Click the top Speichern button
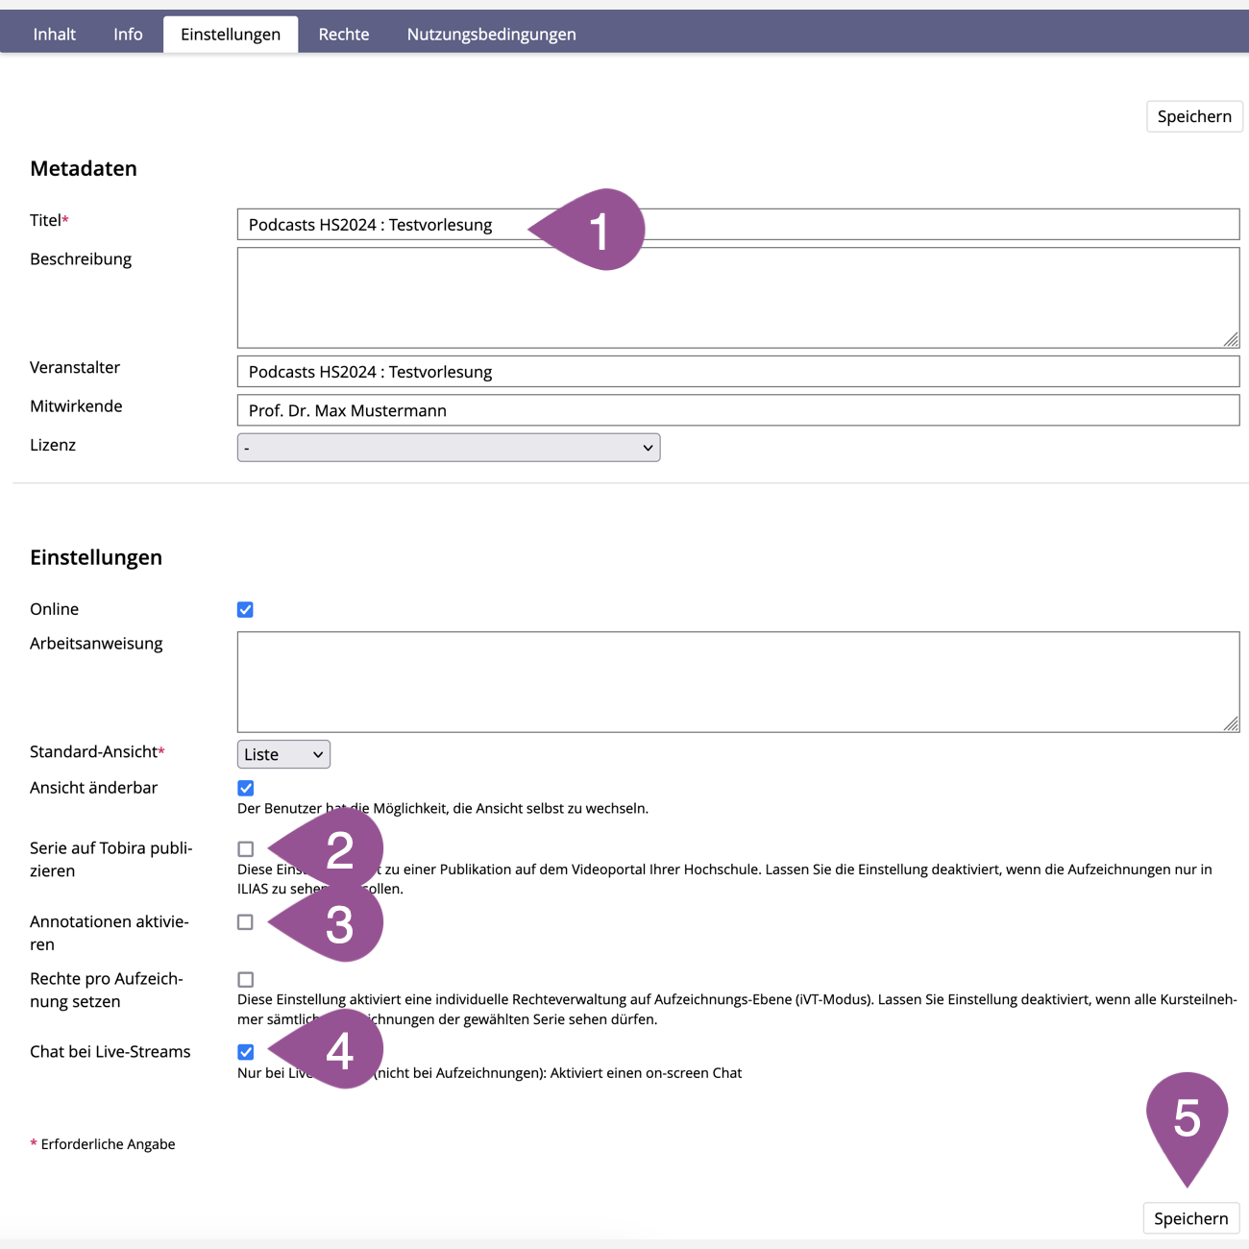This screenshot has height=1249, width=1249. pyautogui.click(x=1193, y=116)
